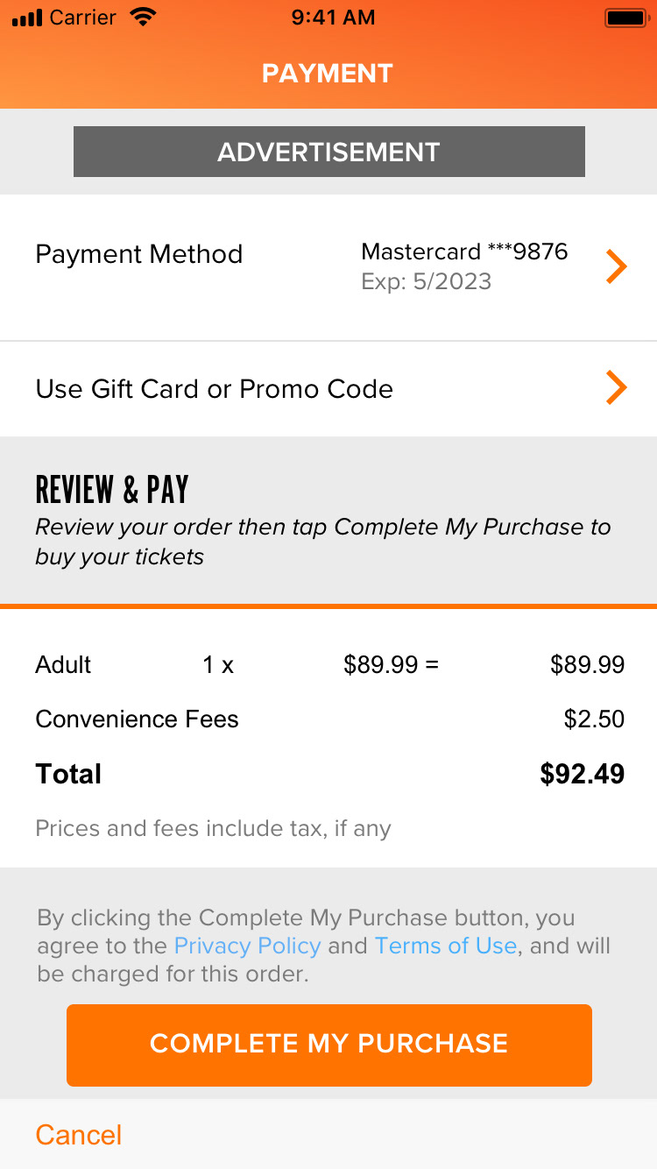Tap the Wi-Fi status icon
657x1169 pixels.
pyautogui.click(x=141, y=18)
